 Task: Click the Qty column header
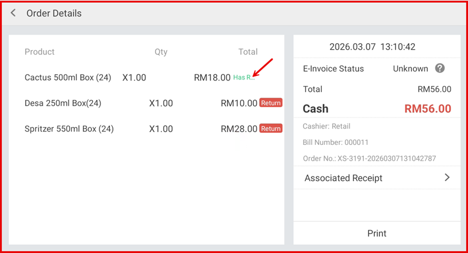click(161, 51)
